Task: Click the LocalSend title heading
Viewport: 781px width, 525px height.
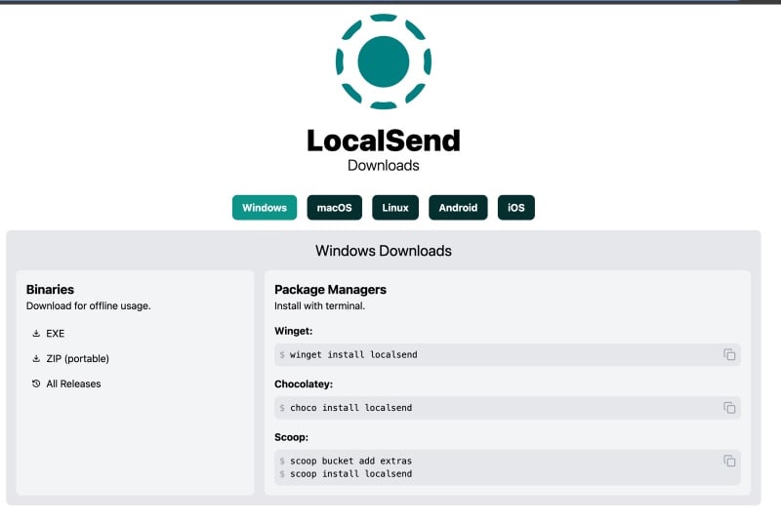Action: pos(383,141)
